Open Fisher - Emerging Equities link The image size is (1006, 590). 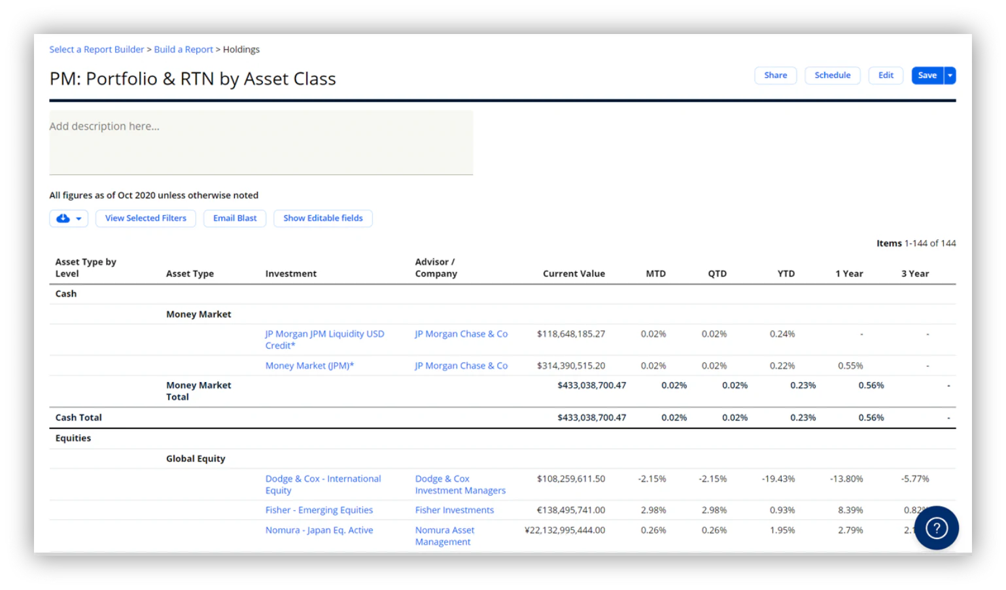[x=319, y=510]
